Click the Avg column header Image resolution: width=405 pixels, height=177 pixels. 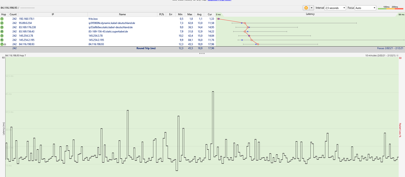[199, 14]
